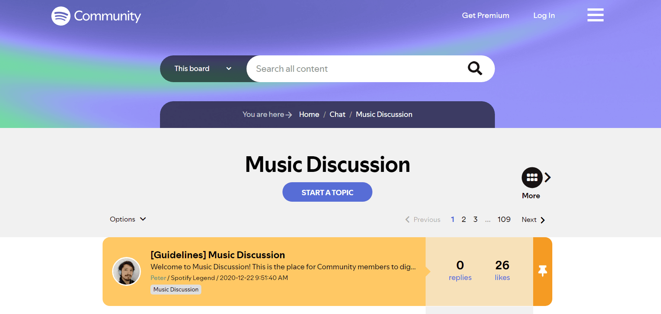The height and width of the screenshot is (314, 661).
Task: Click the Music Discussion page heading
Action: pyautogui.click(x=328, y=164)
